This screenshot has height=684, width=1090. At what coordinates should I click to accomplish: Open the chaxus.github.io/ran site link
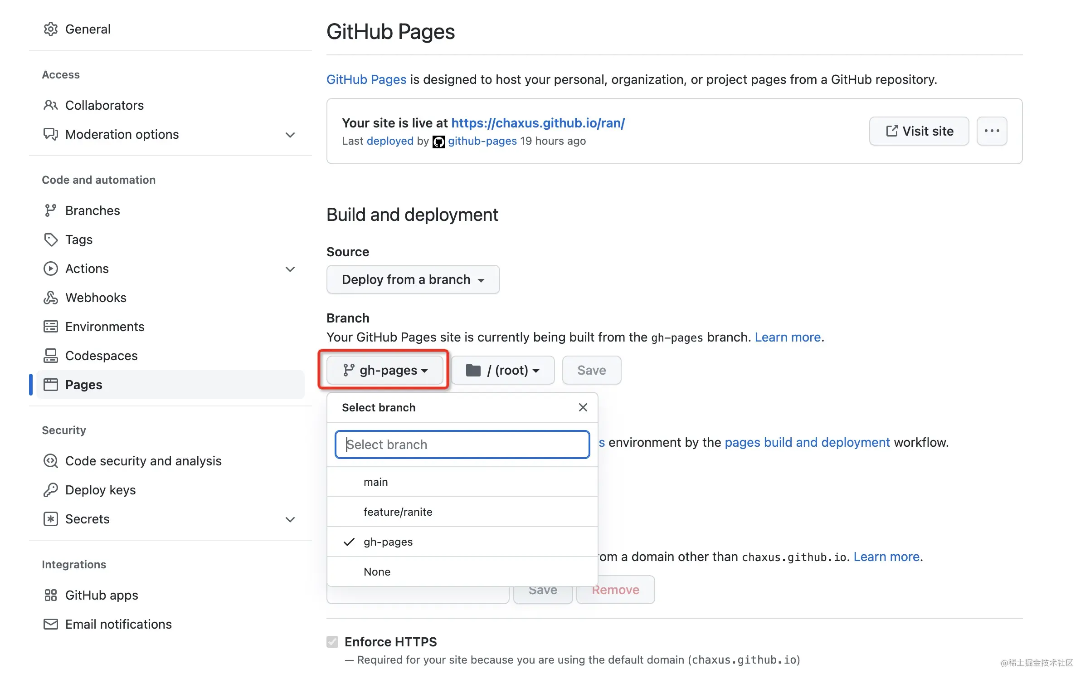point(538,123)
